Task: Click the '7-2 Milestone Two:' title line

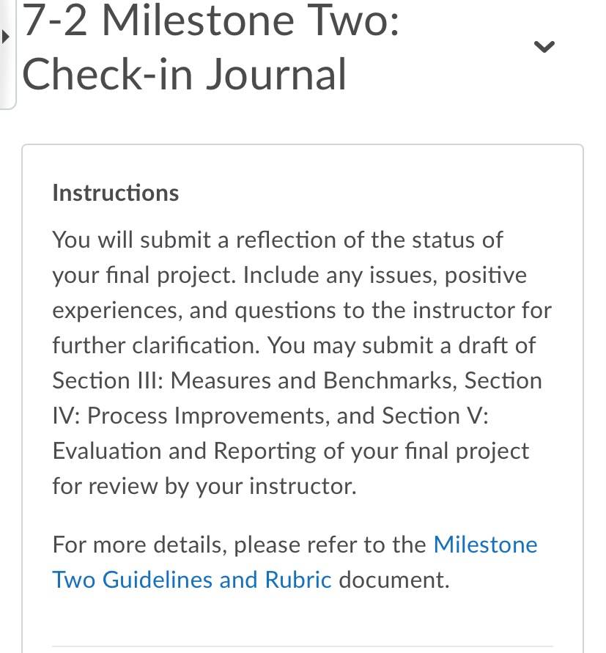Action: 211,21
